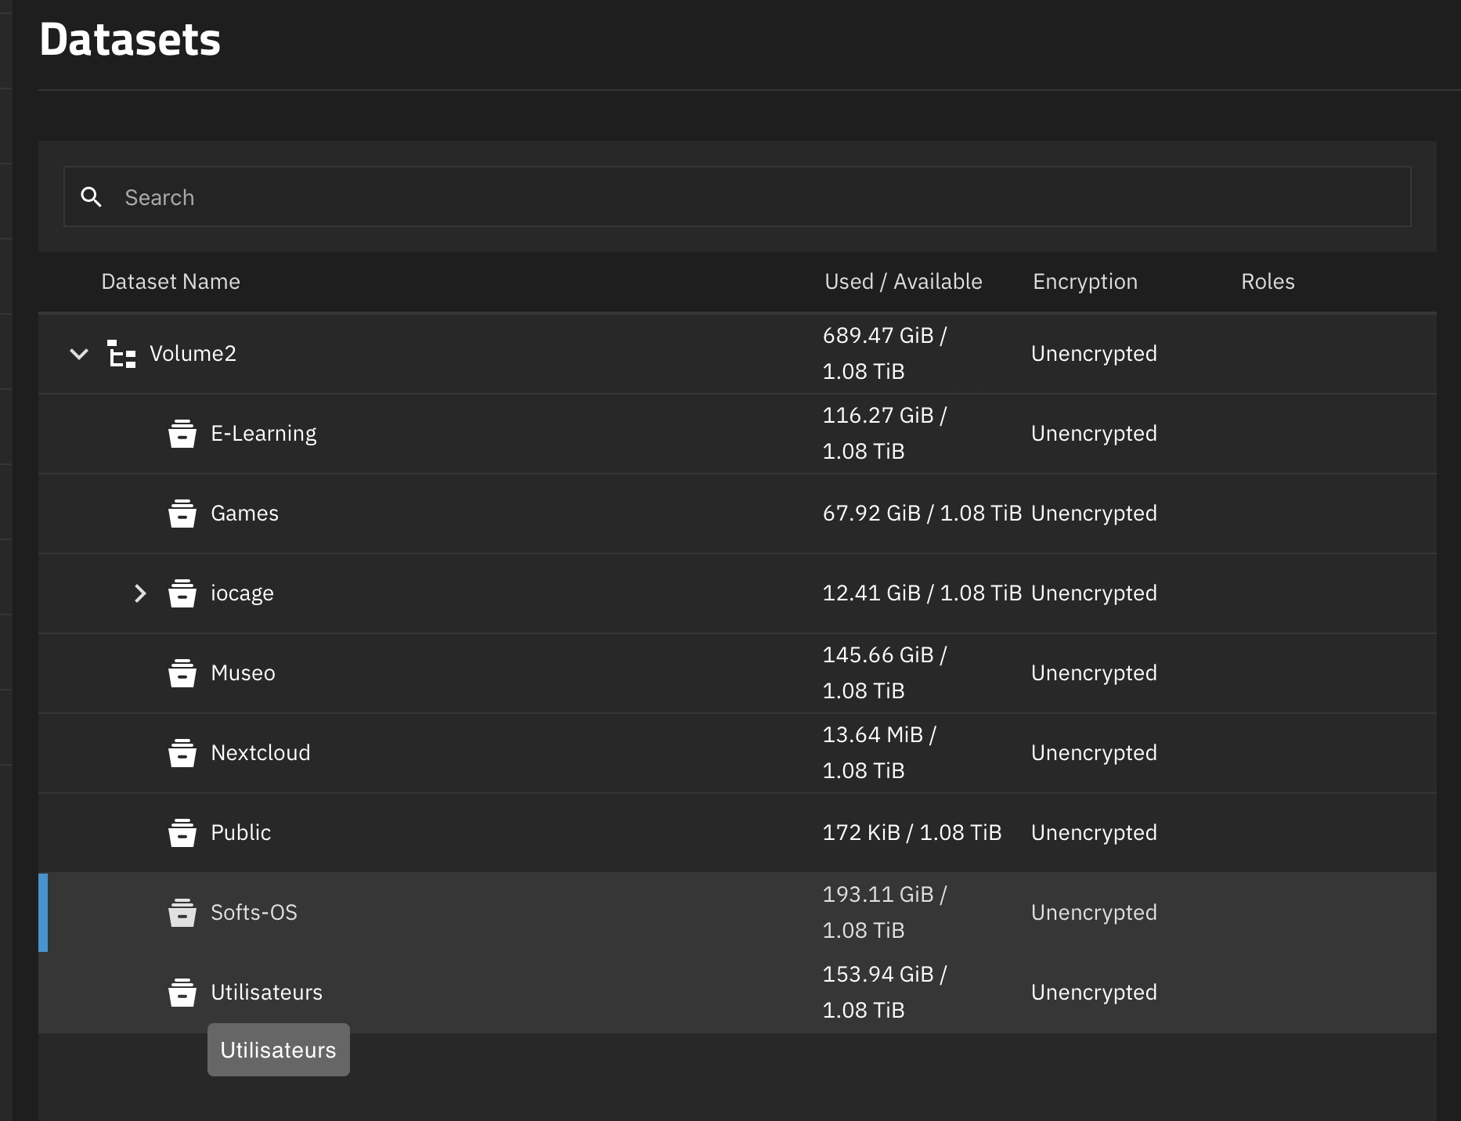Open the Nextcloud dataset entry
Screen dimensions: 1461x1121
tap(260, 753)
